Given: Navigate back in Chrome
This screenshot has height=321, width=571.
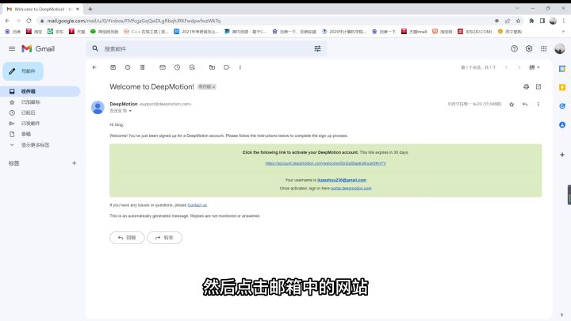Looking at the screenshot, I should point(7,21).
